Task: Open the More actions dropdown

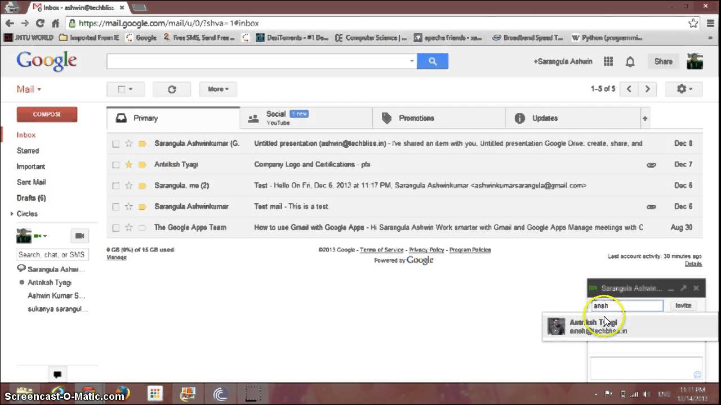Action: (218, 89)
